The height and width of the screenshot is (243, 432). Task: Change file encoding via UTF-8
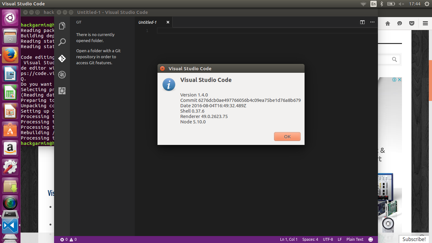click(x=328, y=239)
